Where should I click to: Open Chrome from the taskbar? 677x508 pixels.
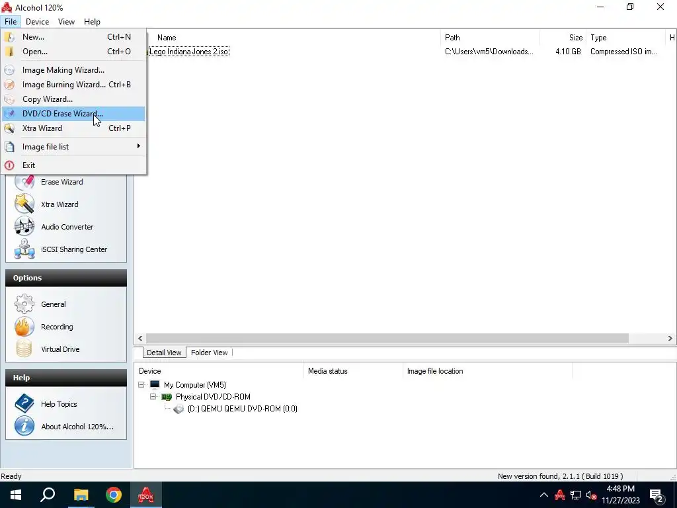114,495
